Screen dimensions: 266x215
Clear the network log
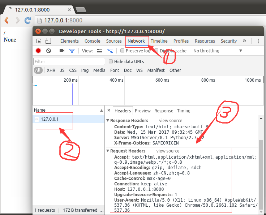pos(48,51)
